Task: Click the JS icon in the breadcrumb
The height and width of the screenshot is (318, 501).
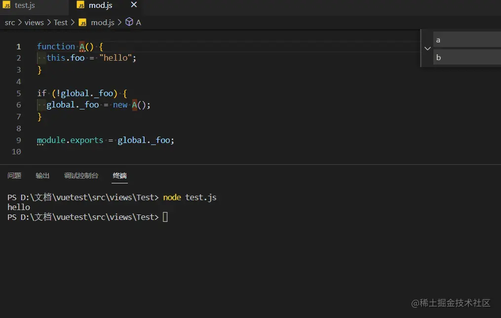Action: pyautogui.click(x=82, y=23)
